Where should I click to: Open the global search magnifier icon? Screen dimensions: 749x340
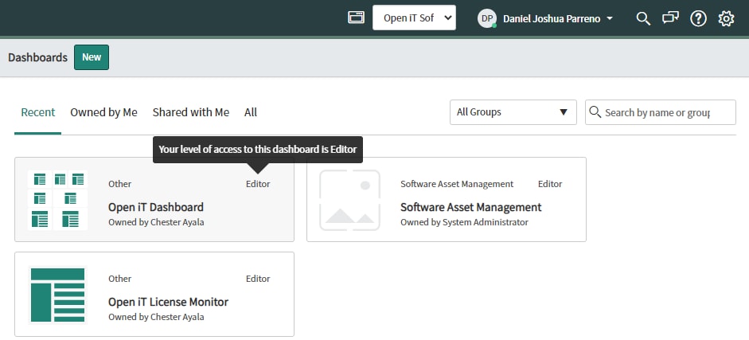pyautogui.click(x=643, y=18)
